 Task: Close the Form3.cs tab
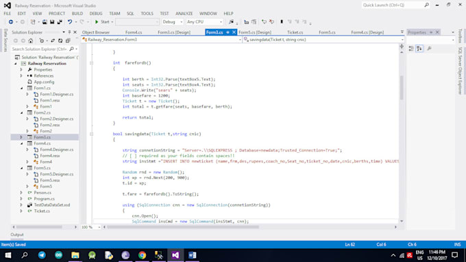tap(234, 32)
